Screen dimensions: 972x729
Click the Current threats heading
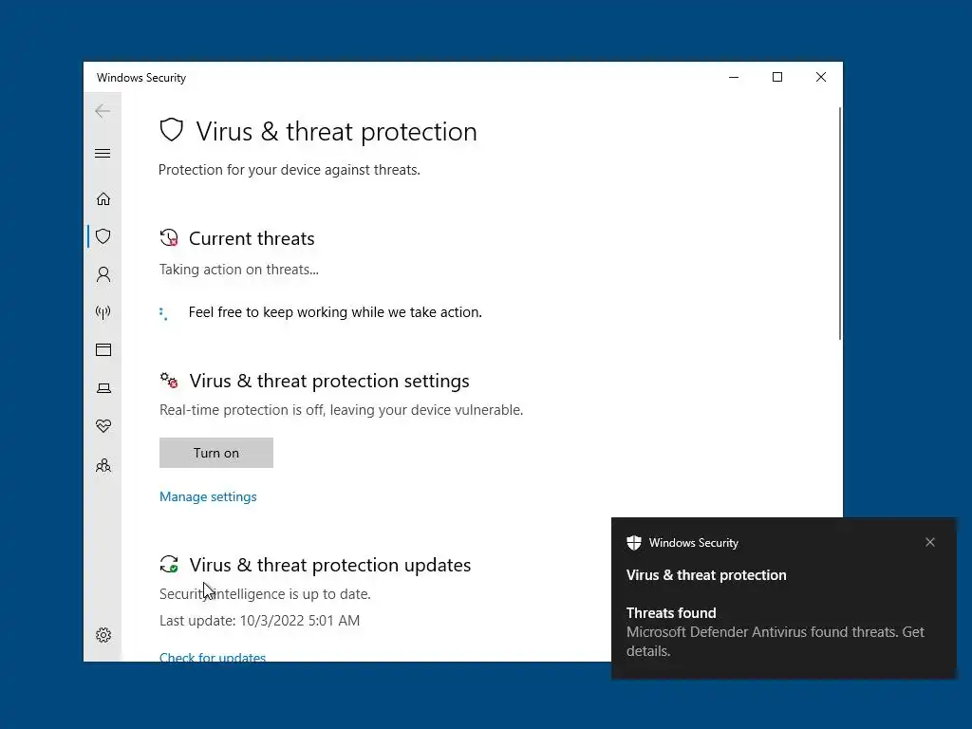[x=252, y=238]
